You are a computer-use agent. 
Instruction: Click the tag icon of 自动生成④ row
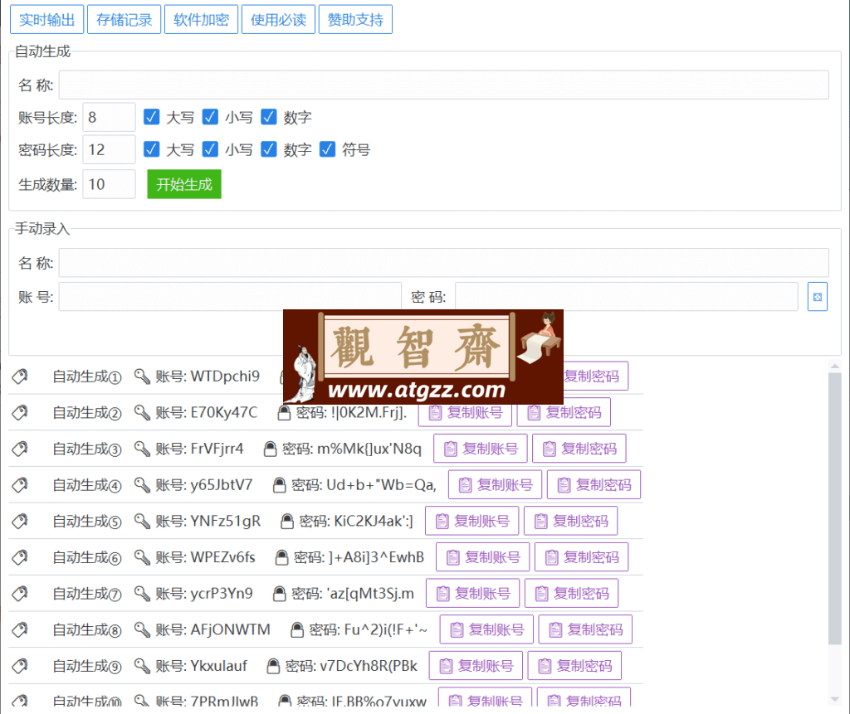[20, 485]
